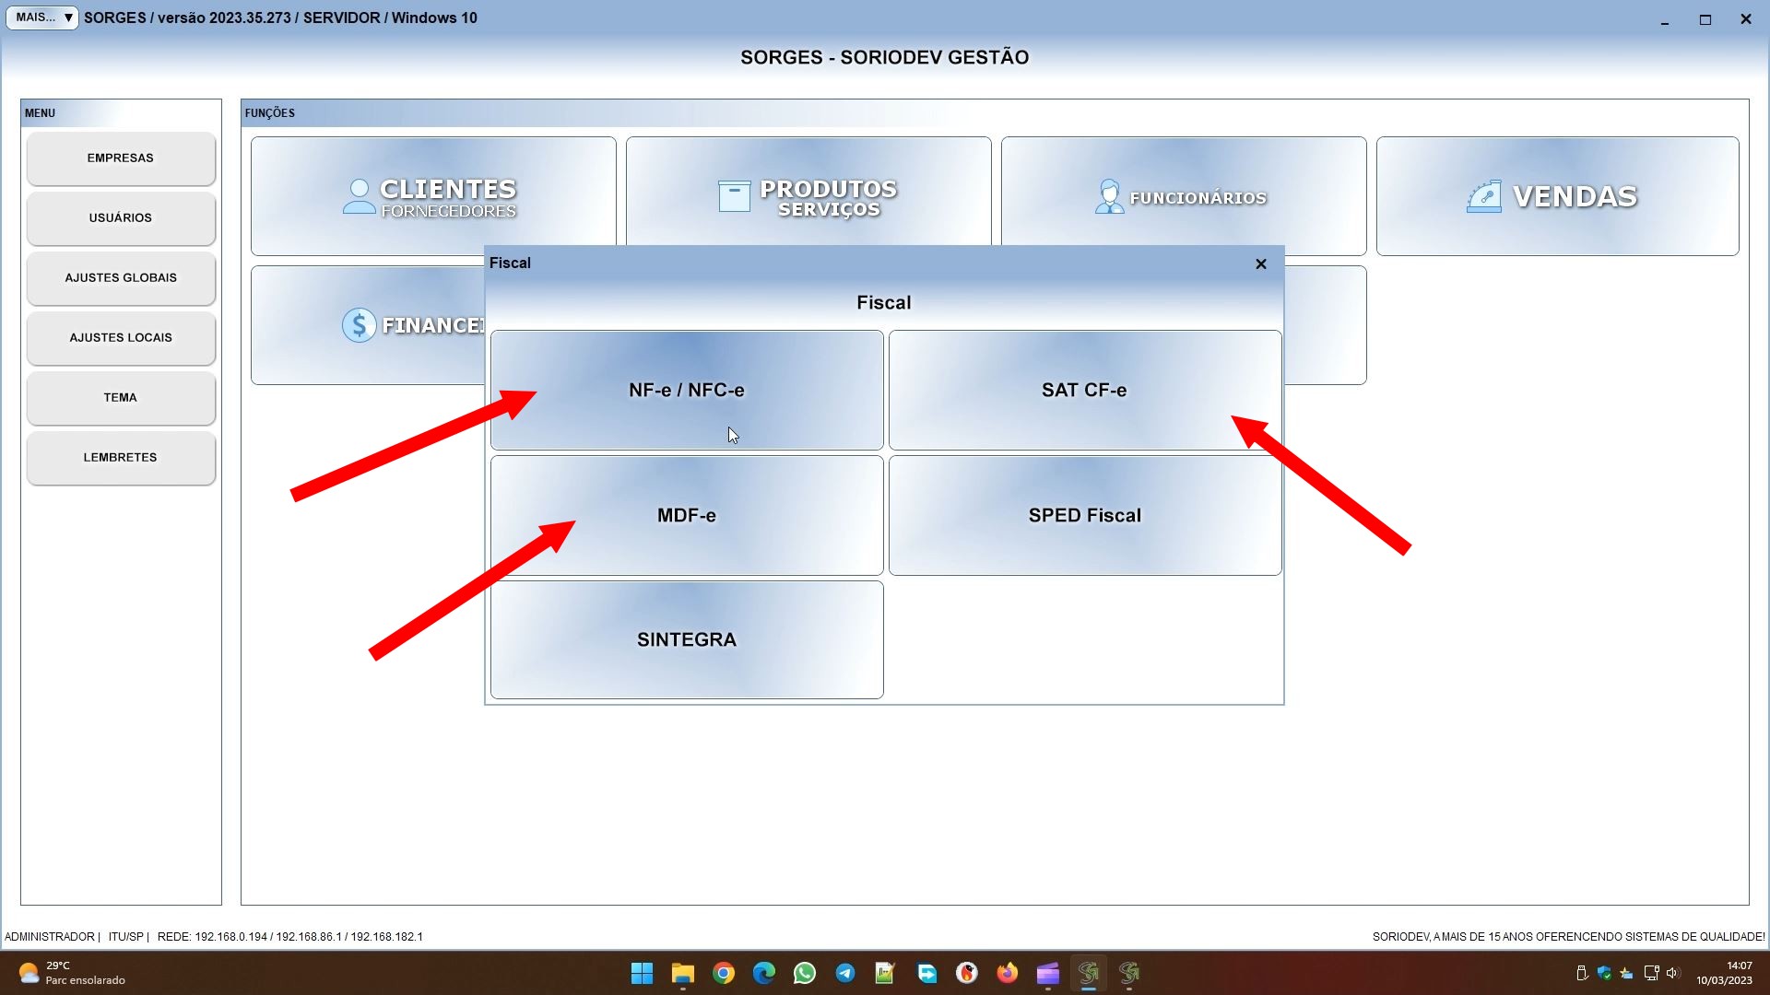This screenshot has width=1770, height=995.
Task: Open the Windows Security tray icon
Action: (1605, 973)
